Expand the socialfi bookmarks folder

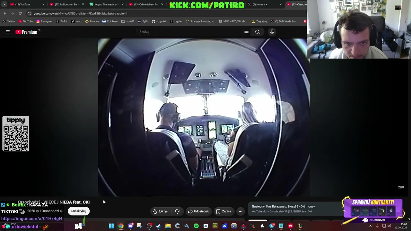[128, 21]
